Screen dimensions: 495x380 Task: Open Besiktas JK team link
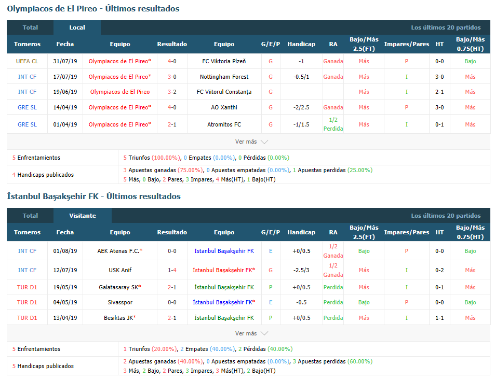click(120, 318)
